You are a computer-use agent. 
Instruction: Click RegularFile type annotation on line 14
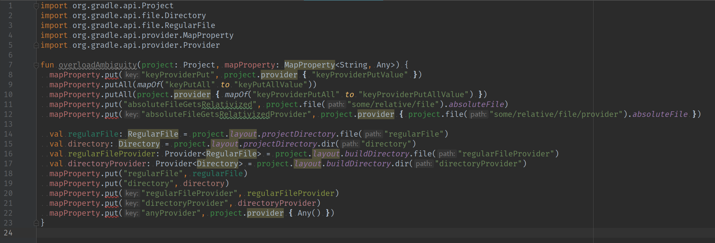pos(153,134)
